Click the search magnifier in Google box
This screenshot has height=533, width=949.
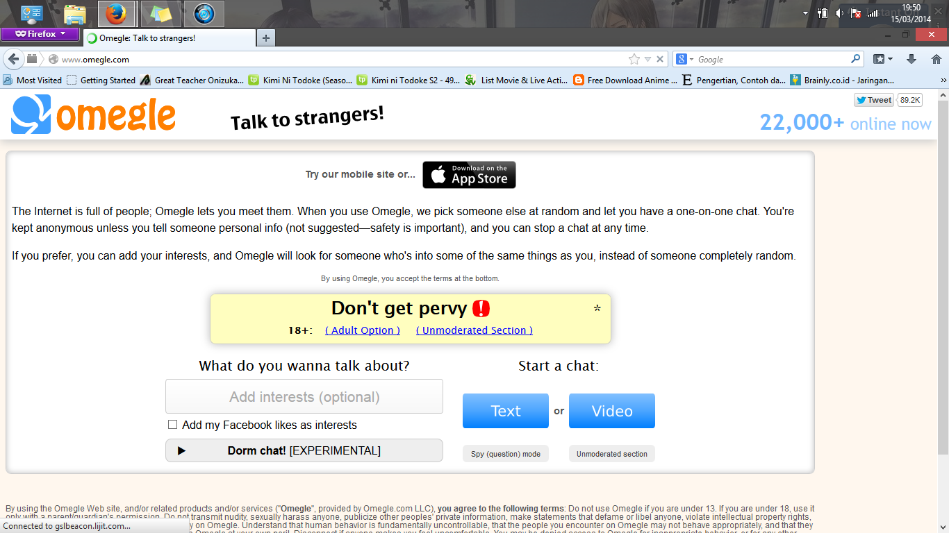coord(855,59)
